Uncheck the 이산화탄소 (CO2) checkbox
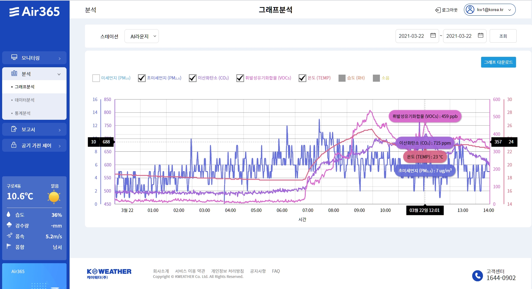The image size is (532, 289). (x=193, y=78)
